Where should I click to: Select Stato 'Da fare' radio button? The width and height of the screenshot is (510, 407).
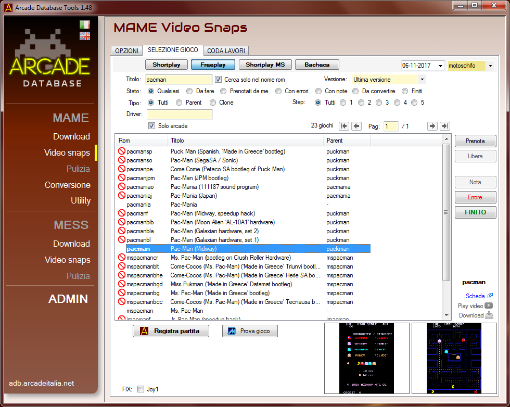click(189, 91)
